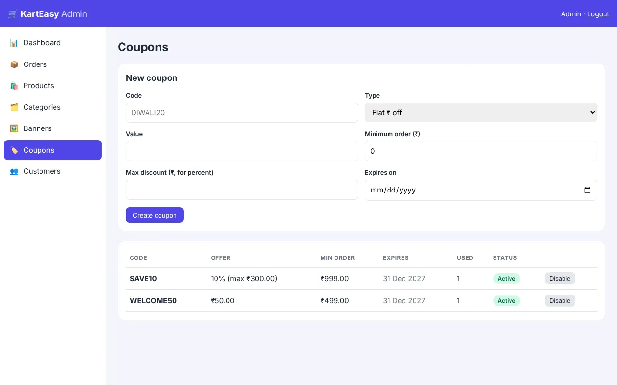The width and height of the screenshot is (617, 385).
Task: Click the Expires on date field
Action: pos(481,190)
